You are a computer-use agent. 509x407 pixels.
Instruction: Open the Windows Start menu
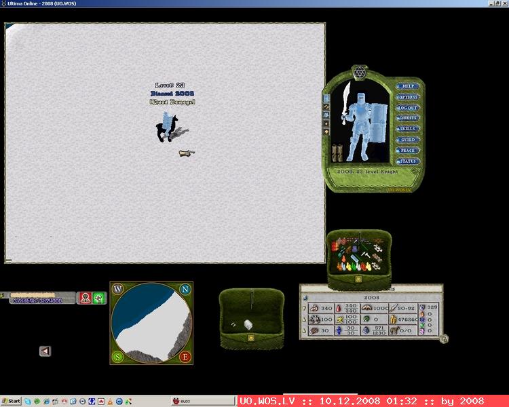(11, 401)
